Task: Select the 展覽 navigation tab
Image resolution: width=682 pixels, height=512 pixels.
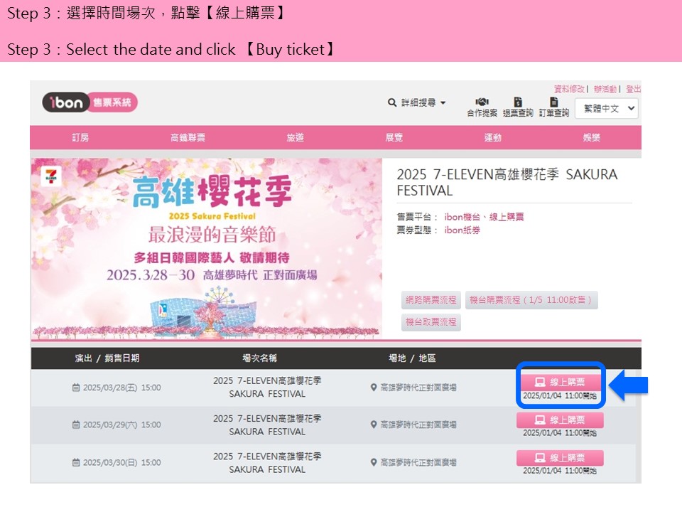Action: (x=394, y=137)
